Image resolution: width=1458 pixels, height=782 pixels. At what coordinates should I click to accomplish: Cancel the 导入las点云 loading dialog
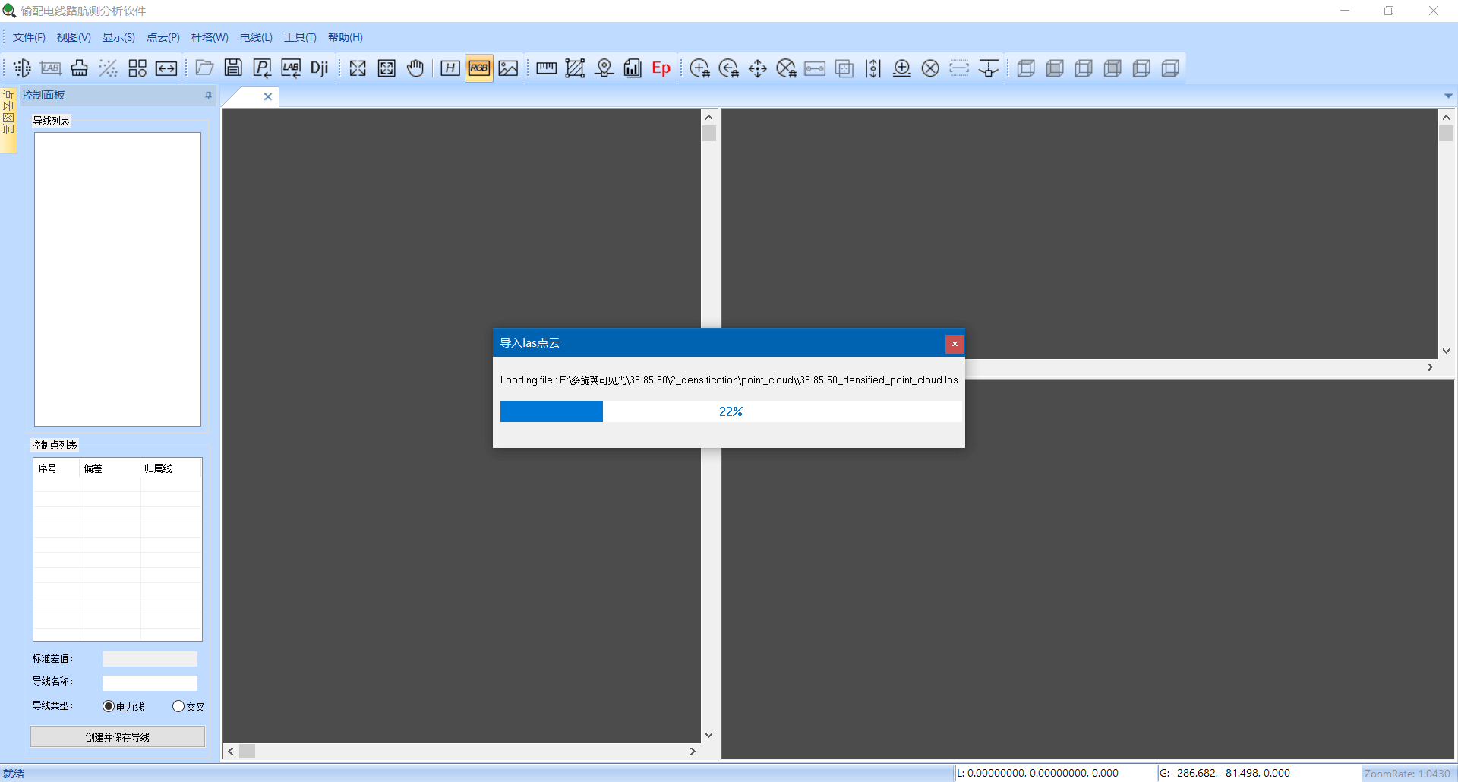(x=954, y=343)
